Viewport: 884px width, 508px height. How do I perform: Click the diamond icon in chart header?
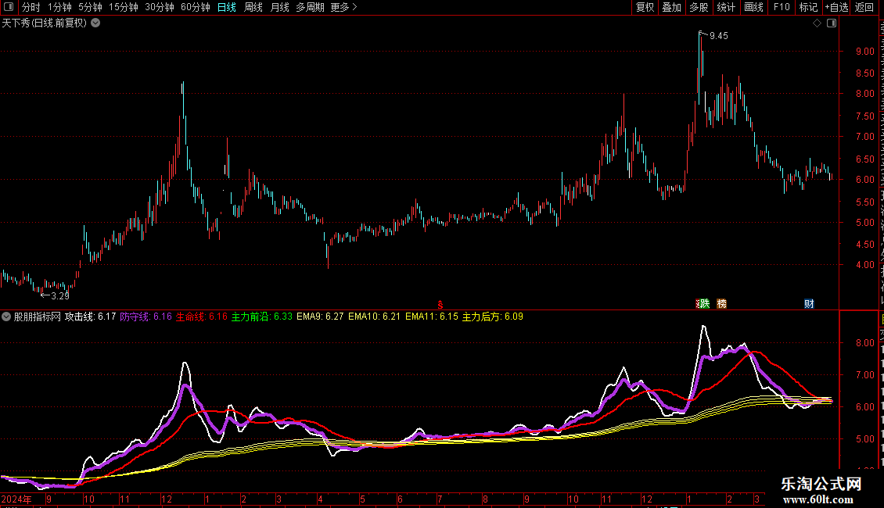click(x=817, y=23)
